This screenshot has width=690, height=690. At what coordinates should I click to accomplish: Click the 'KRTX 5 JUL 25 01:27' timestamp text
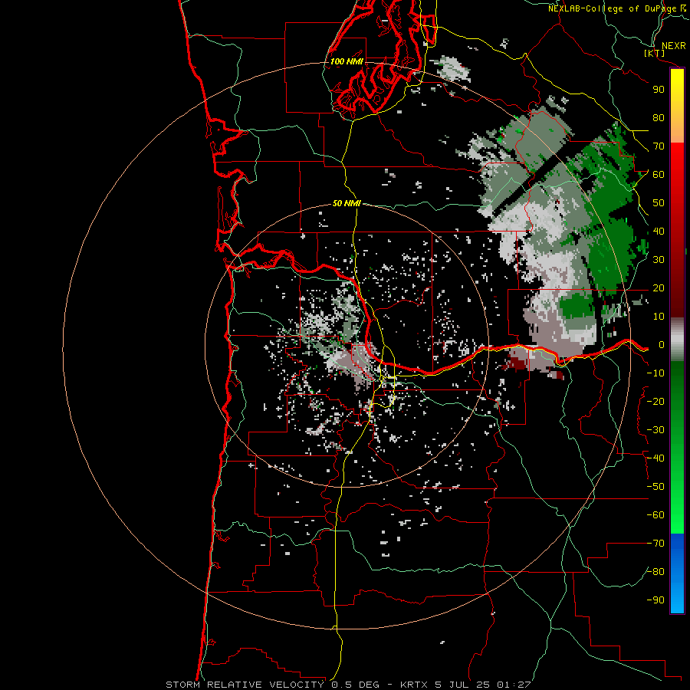pyautogui.click(x=465, y=685)
